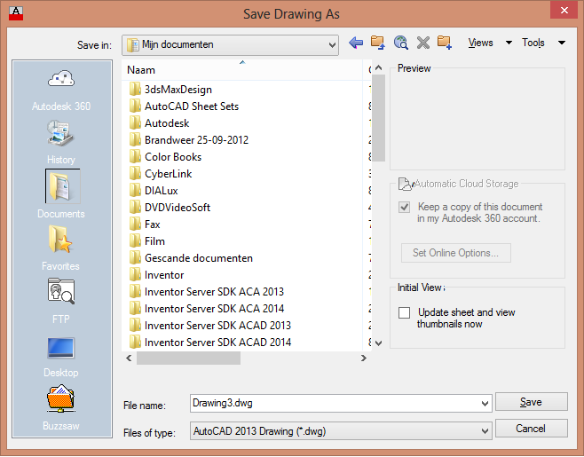Select Inventor Server SDK ACAD 2014 folder
The width and height of the screenshot is (584, 457).
point(210,343)
